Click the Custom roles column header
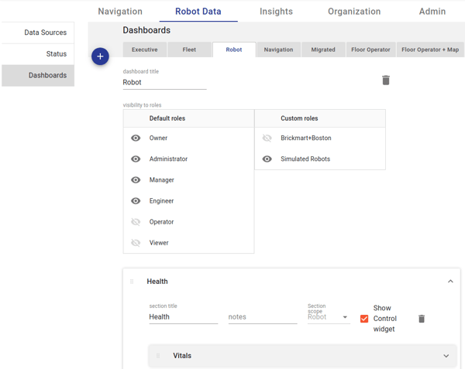The height and width of the screenshot is (369, 465). [x=320, y=118]
